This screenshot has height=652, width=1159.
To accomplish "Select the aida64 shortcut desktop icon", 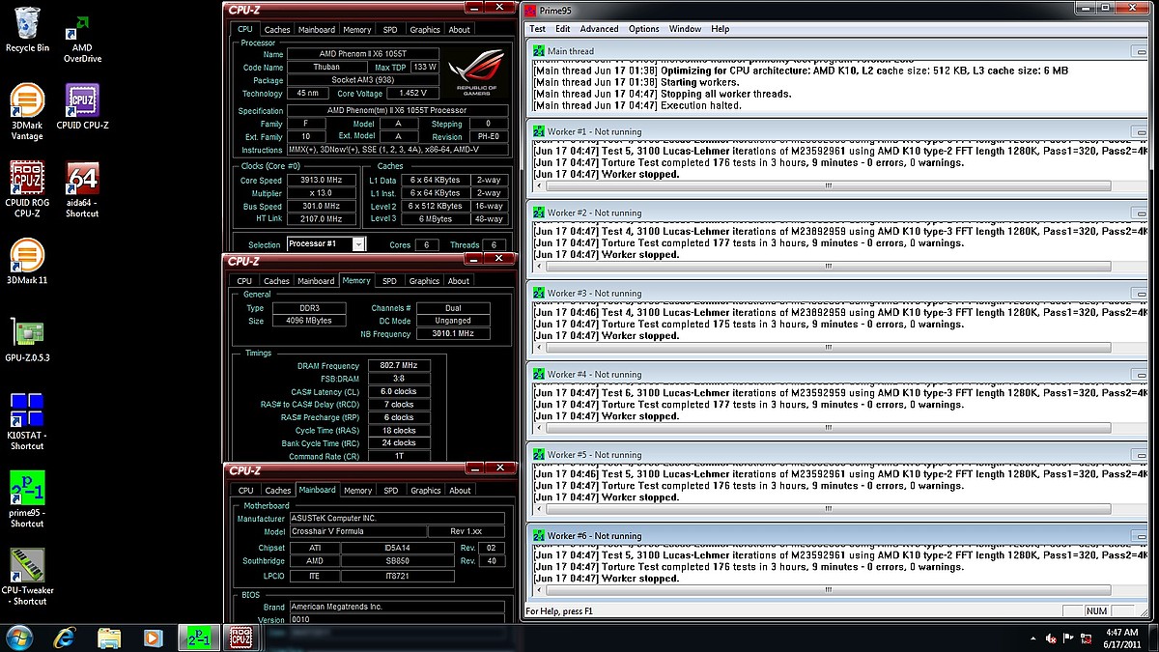I will tap(82, 189).
